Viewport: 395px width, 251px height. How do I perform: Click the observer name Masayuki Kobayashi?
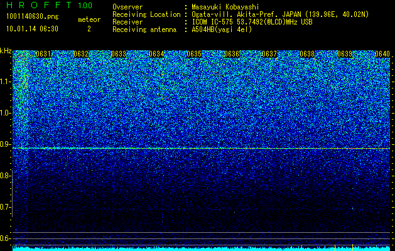coord(225,7)
